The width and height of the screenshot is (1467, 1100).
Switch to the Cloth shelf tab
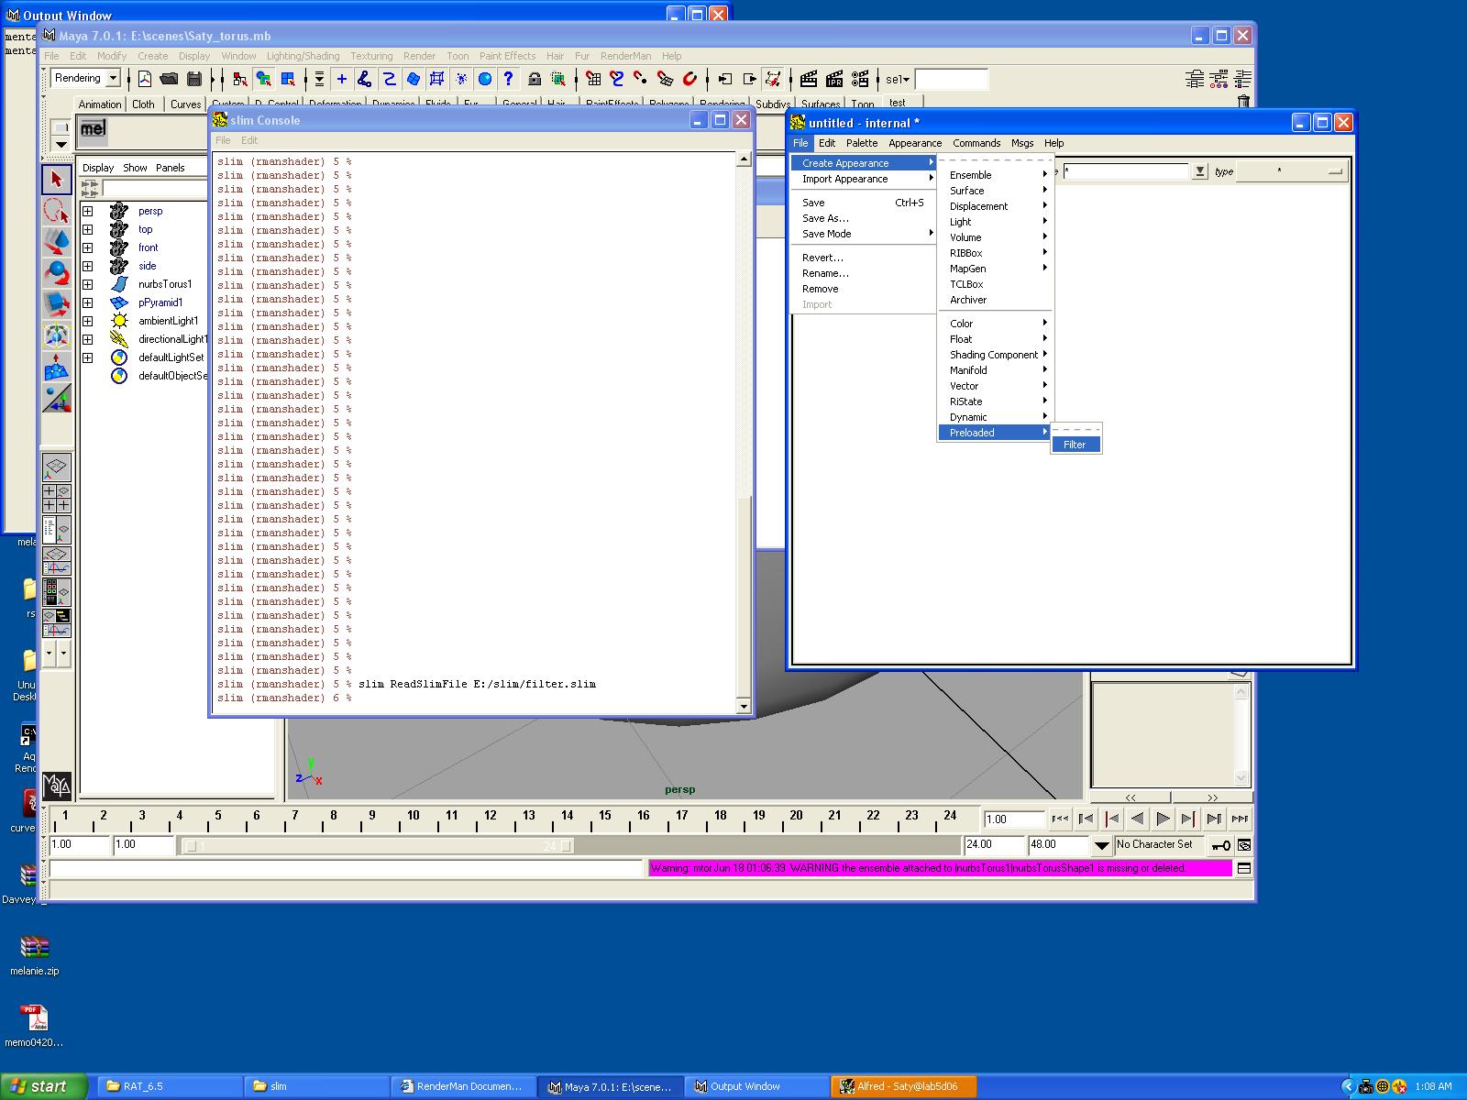(143, 104)
